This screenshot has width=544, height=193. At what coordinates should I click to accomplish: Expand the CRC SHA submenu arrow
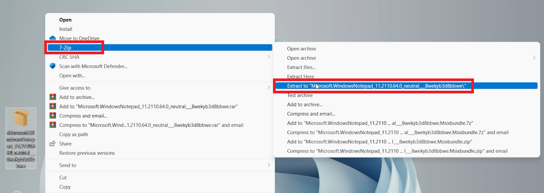pos(269,57)
